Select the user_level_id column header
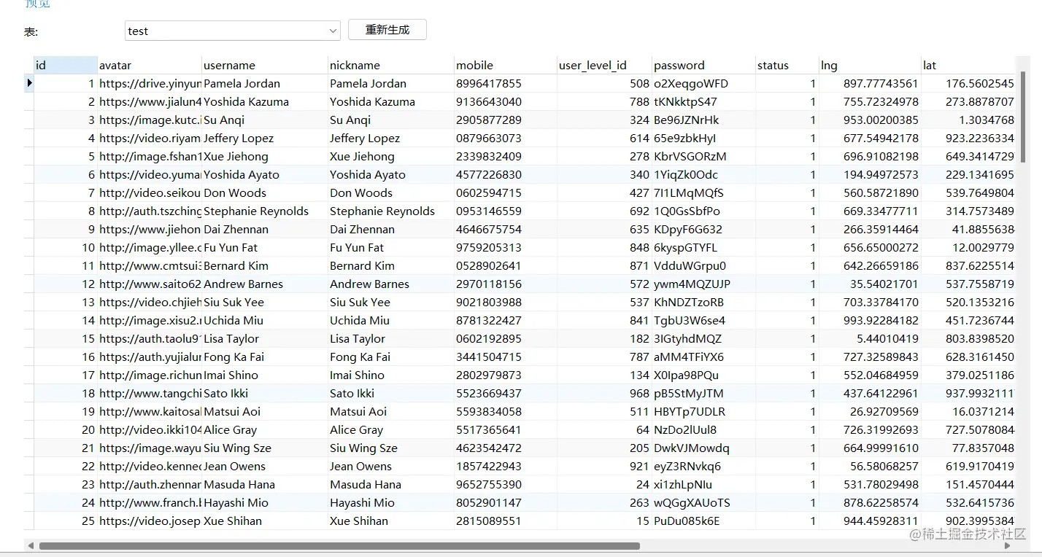The image size is (1042, 557). pos(604,65)
